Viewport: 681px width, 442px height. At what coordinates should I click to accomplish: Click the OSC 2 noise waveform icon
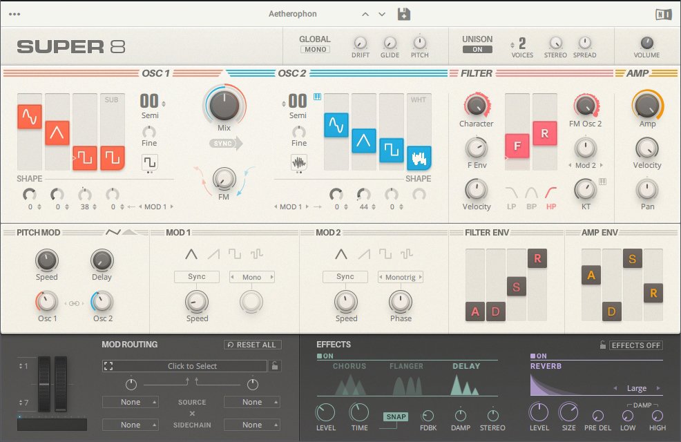(299, 162)
